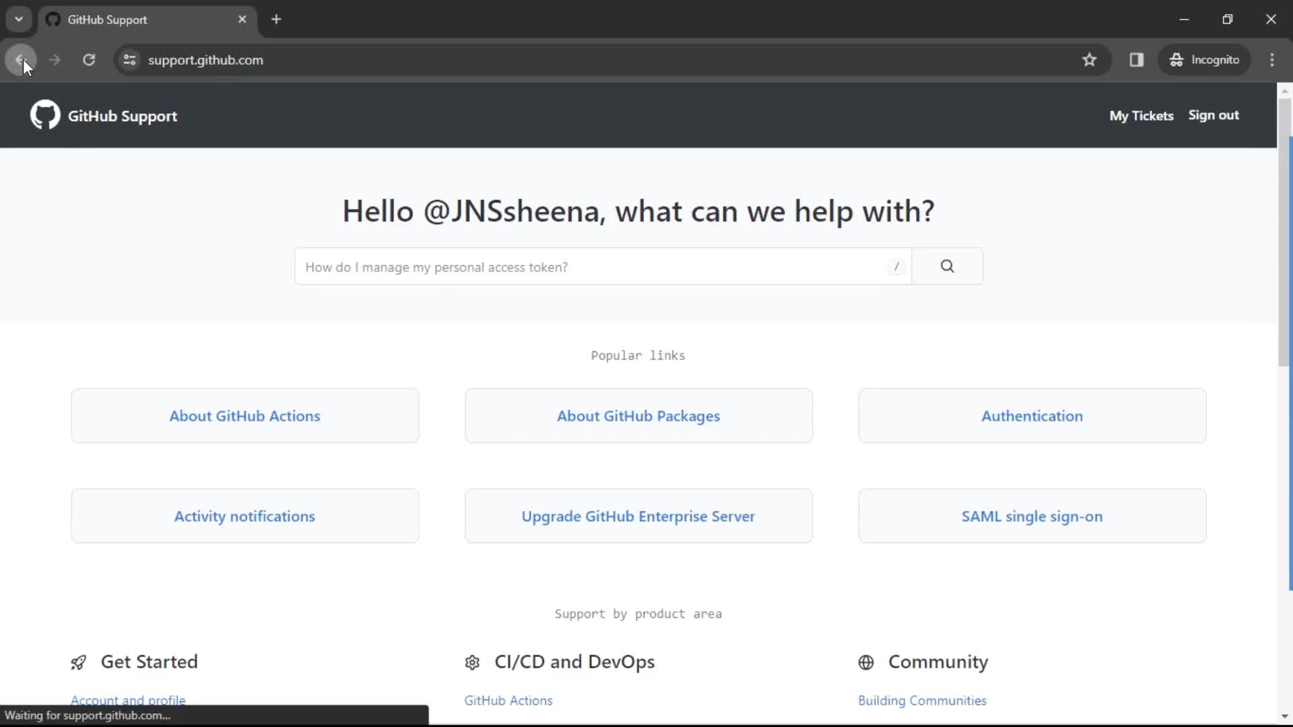
Task: Close the GitHub Support tab
Action: (x=242, y=20)
